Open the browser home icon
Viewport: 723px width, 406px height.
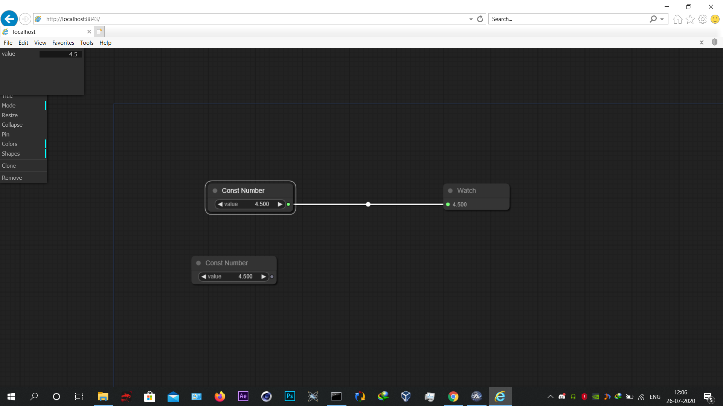coord(677,19)
